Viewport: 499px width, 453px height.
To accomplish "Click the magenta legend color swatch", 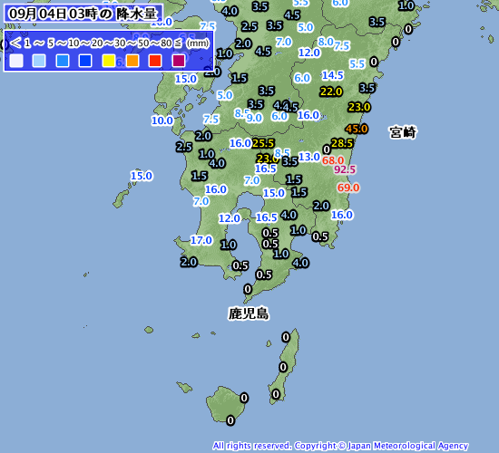I will point(179,61).
